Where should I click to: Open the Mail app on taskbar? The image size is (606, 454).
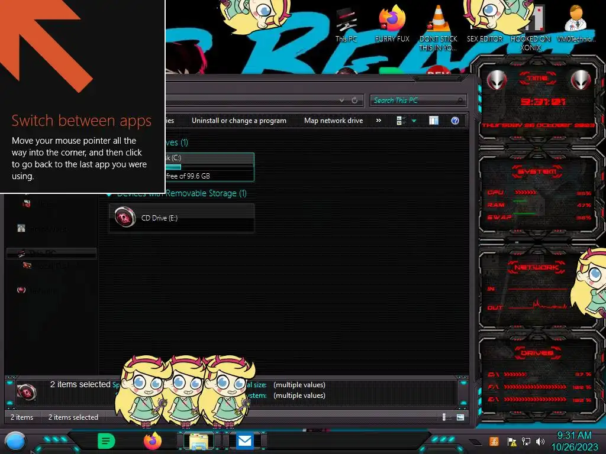(244, 441)
